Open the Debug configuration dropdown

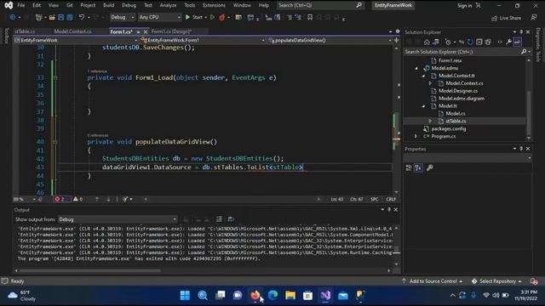[x=122, y=17]
